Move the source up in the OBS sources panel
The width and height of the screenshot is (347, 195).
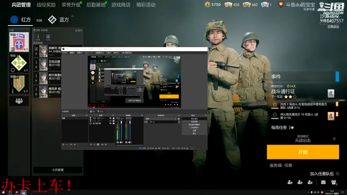(102, 145)
